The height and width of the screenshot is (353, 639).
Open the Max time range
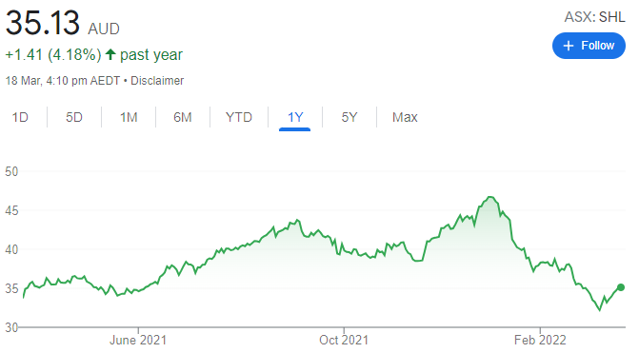coord(405,117)
